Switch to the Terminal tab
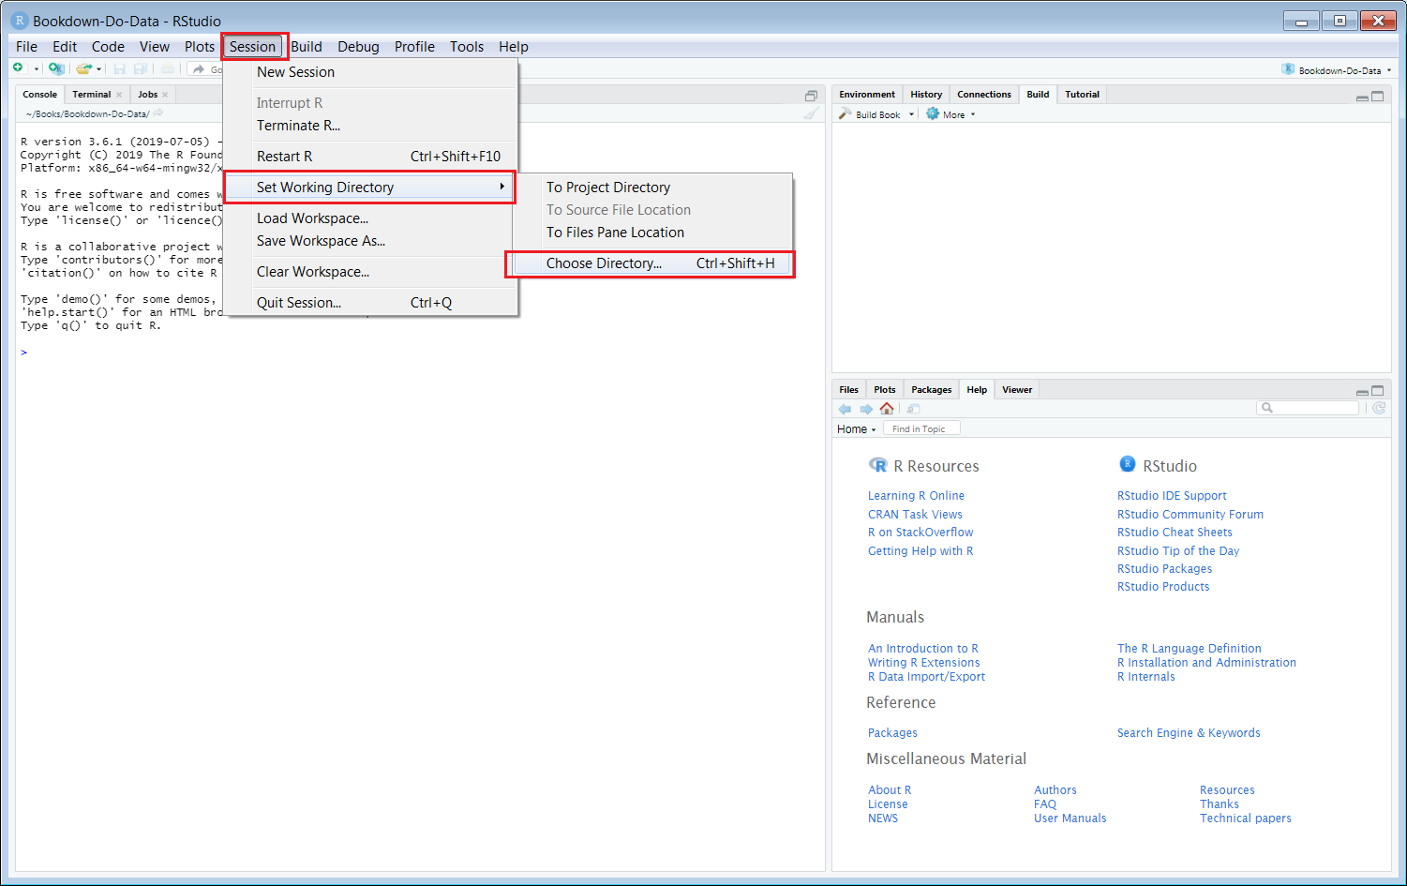The height and width of the screenshot is (886, 1407). [x=93, y=94]
